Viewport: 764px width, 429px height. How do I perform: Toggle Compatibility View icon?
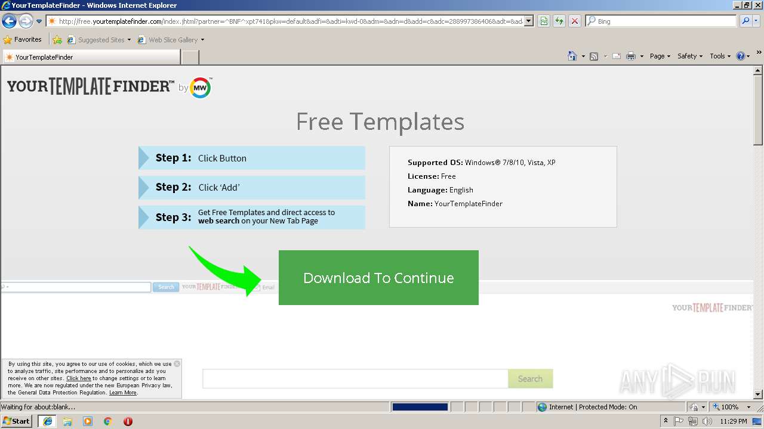(544, 21)
